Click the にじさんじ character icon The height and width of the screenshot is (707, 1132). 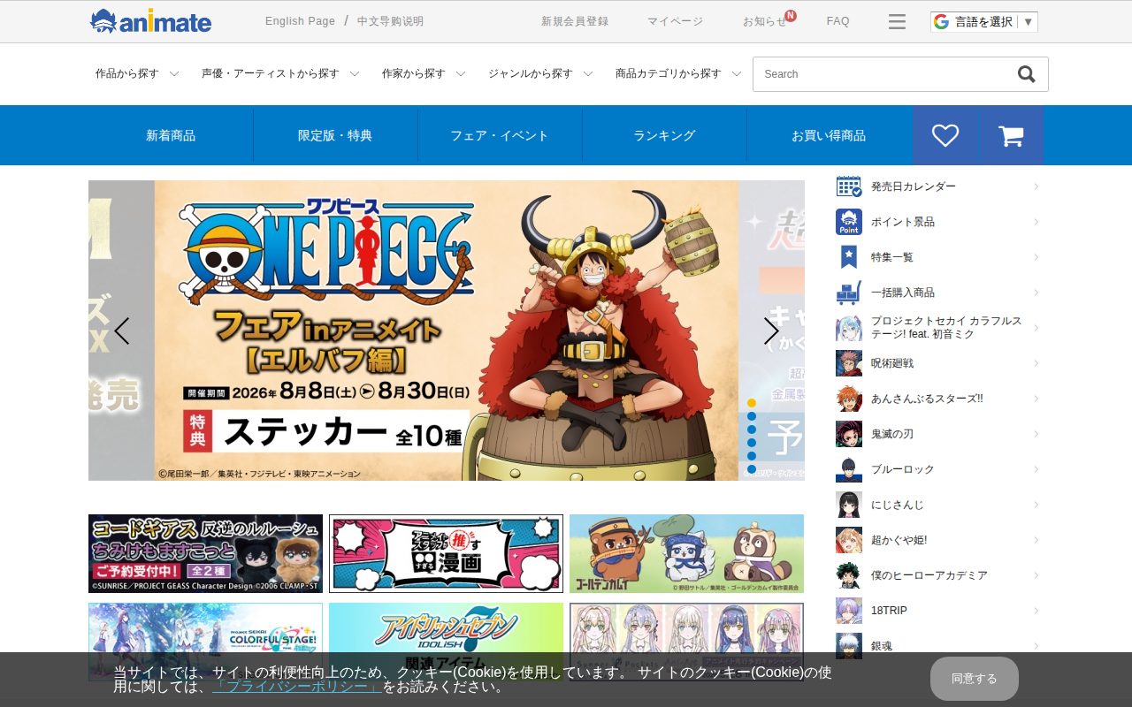tap(849, 505)
